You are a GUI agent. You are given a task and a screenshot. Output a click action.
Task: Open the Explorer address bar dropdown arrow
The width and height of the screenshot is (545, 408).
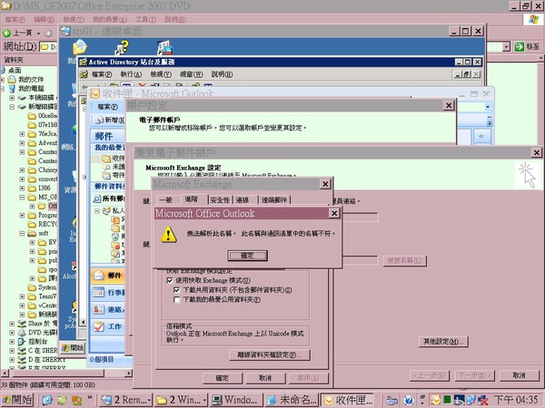coord(507,46)
